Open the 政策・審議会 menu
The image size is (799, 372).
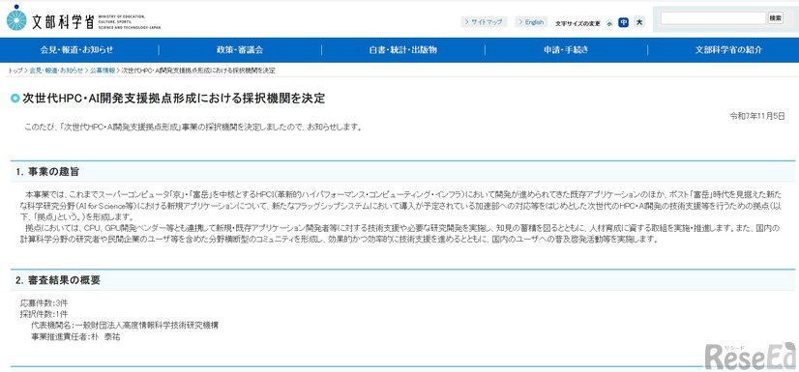pos(240,50)
